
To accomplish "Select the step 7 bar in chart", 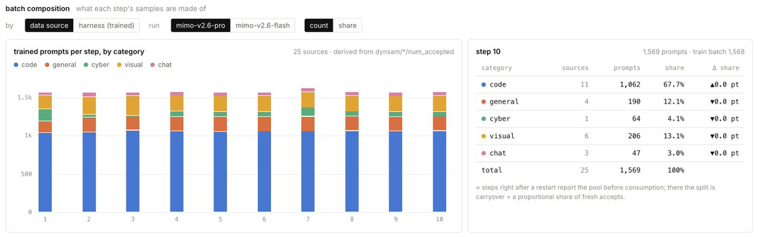I will (x=308, y=150).
